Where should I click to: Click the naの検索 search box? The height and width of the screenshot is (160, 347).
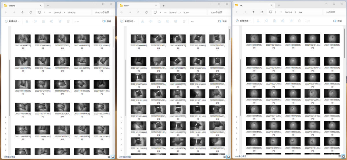click(x=334, y=12)
